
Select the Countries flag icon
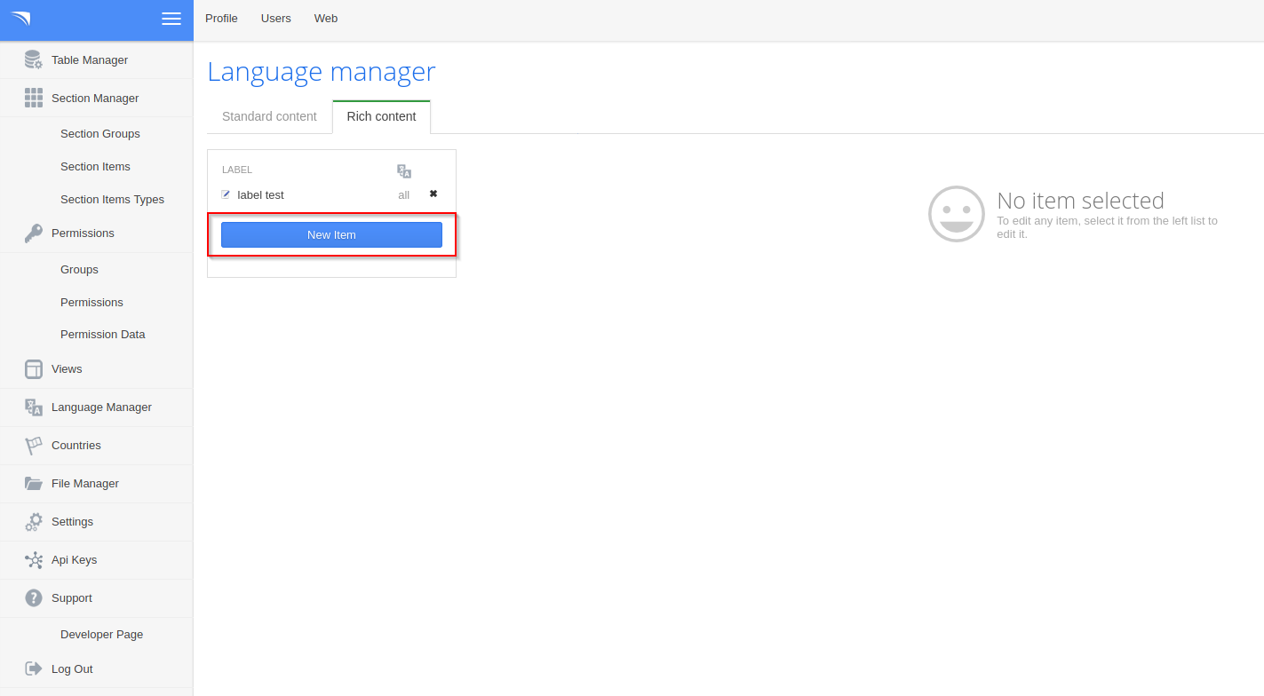click(x=33, y=445)
